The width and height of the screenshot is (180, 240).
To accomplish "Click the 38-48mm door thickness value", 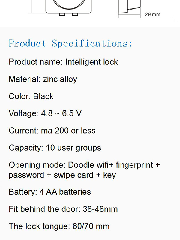I will (x=100, y=209).
